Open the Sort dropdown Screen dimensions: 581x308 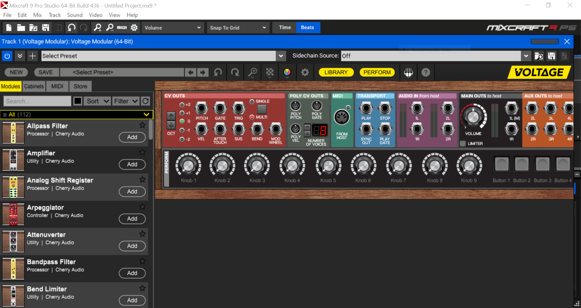[97, 101]
